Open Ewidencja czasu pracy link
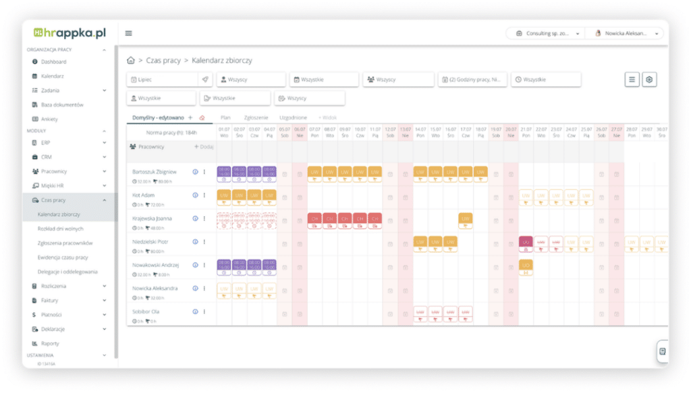This screenshot has width=691, height=393. click(x=63, y=258)
